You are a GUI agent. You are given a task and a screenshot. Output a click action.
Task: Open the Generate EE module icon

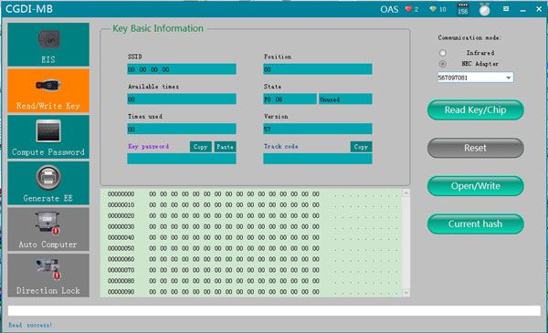(x=48, y=178)
